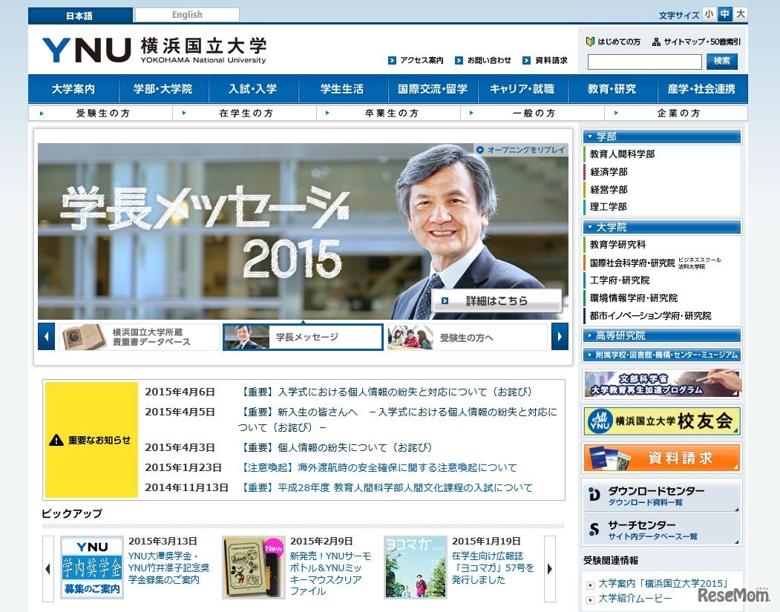Click the ダウンロードセンター icon banner
The height and width of the screenshot is (612, 780).
[x=661, y=496]
